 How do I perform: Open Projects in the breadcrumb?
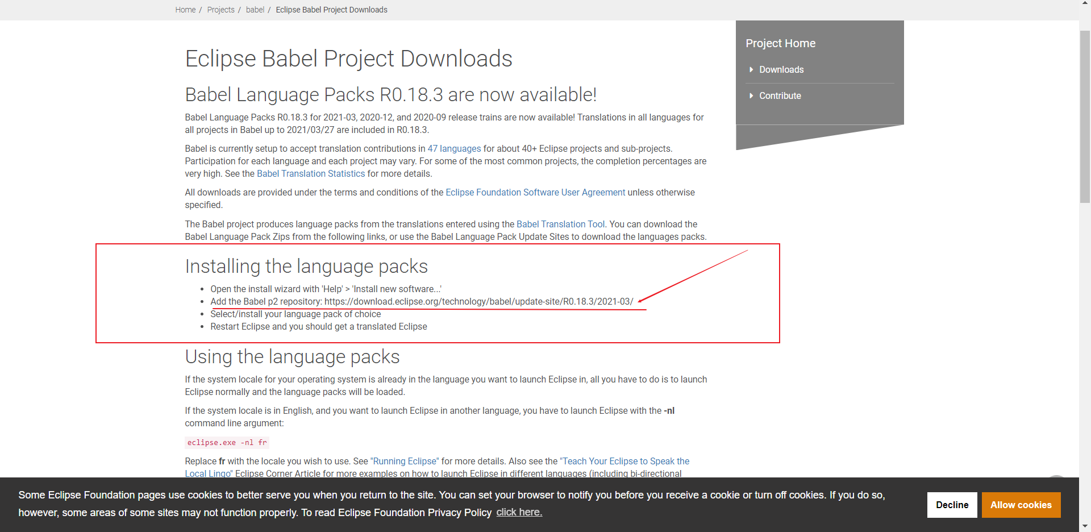(220, 10)
